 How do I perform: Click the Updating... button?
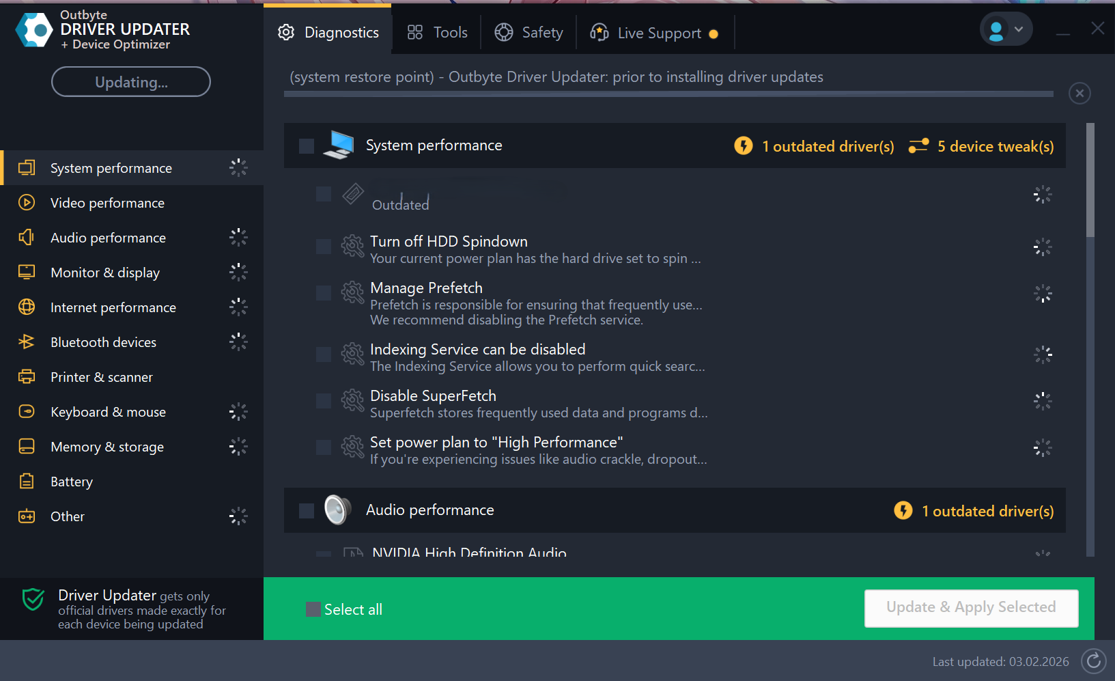point(131,82)
